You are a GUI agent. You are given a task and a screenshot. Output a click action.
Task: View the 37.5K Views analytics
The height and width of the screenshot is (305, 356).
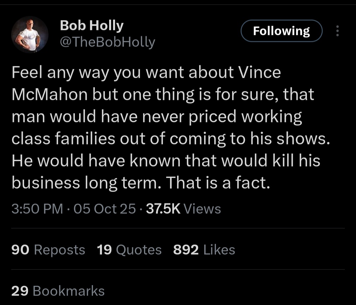183,209
